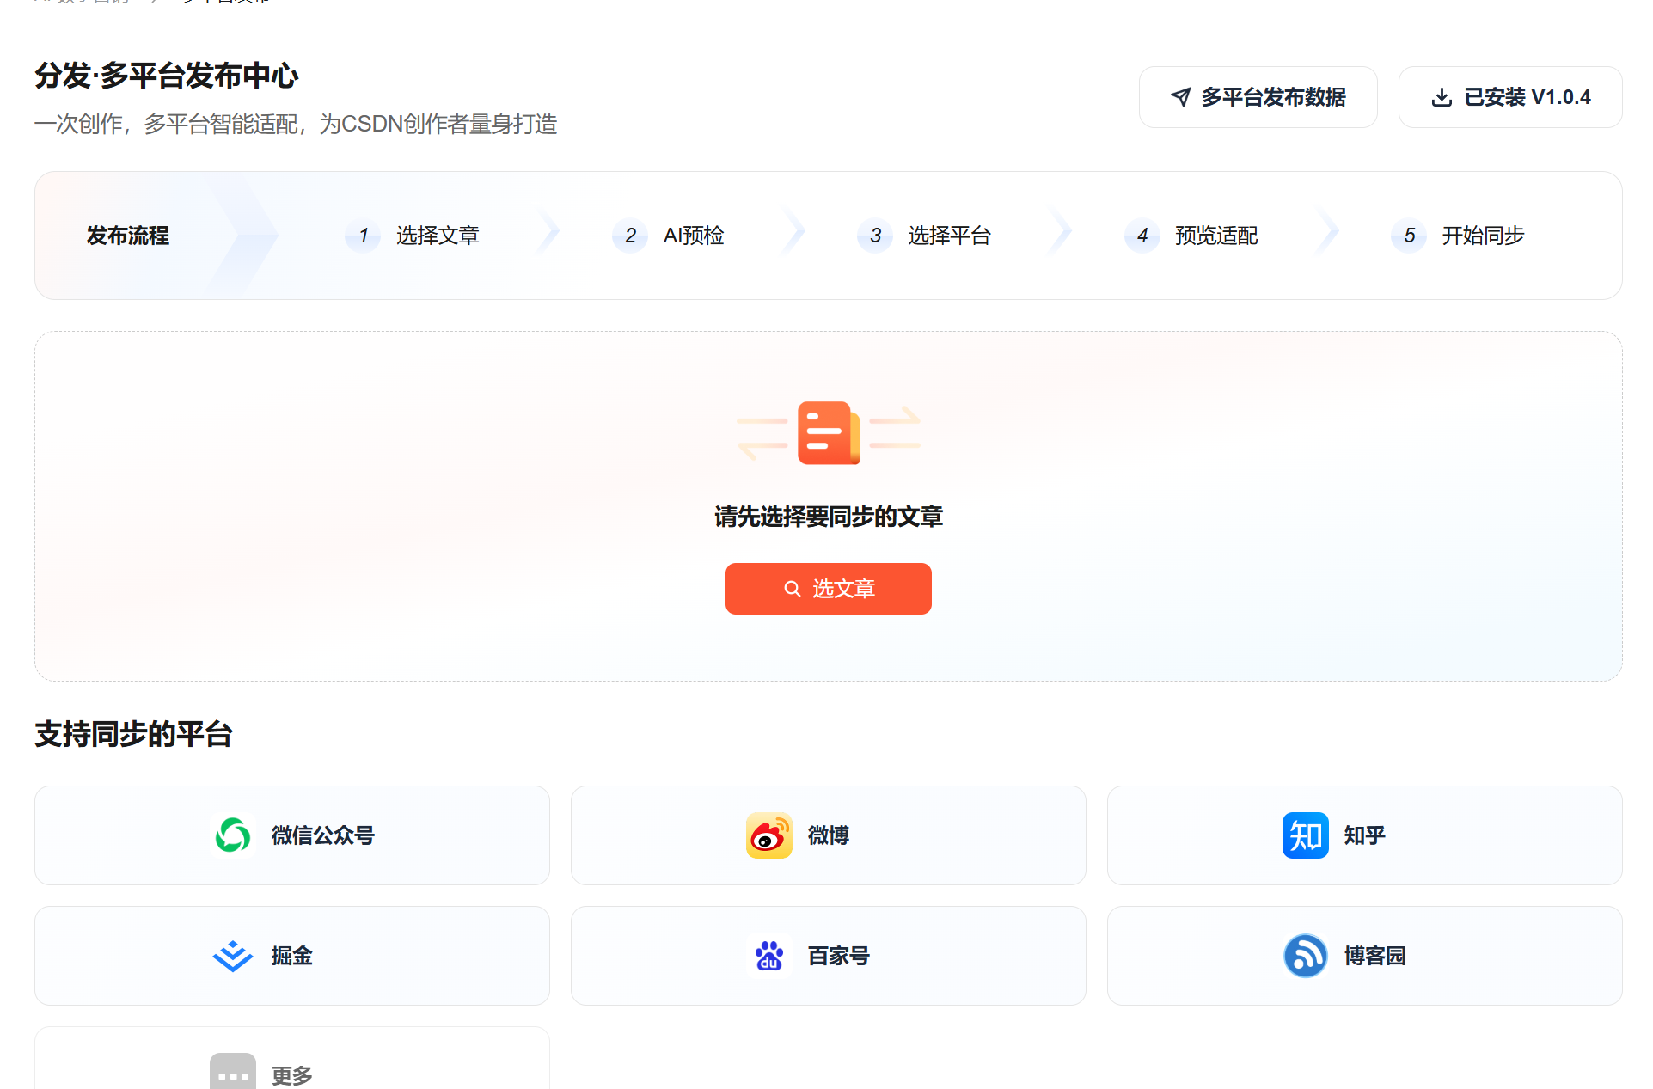Click the orange document sync illustration
Screen dimensions: 1653x1089
(829, 432)
